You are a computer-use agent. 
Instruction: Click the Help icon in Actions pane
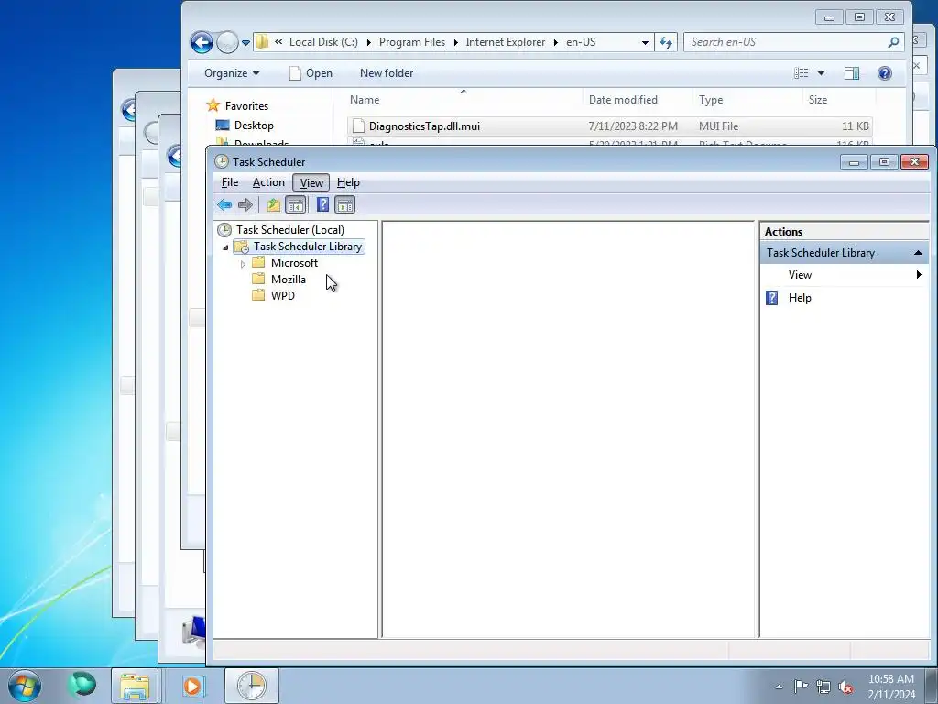point(771,298)
